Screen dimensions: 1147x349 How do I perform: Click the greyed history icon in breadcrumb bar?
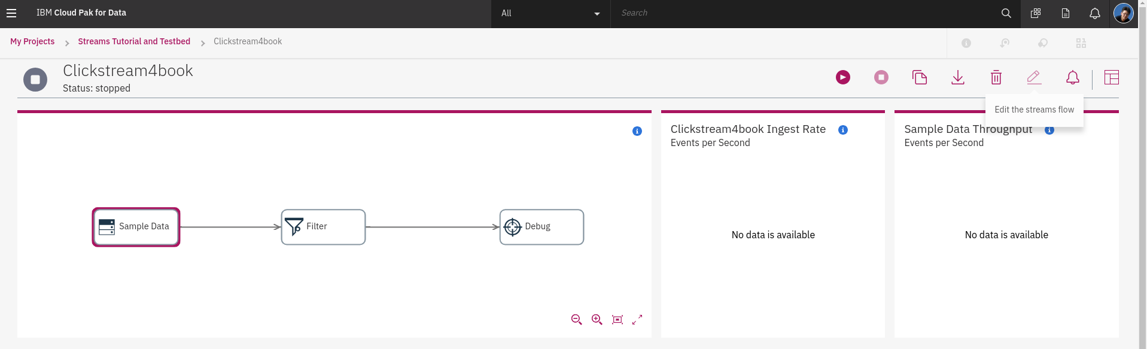(x=1005, y=43)
